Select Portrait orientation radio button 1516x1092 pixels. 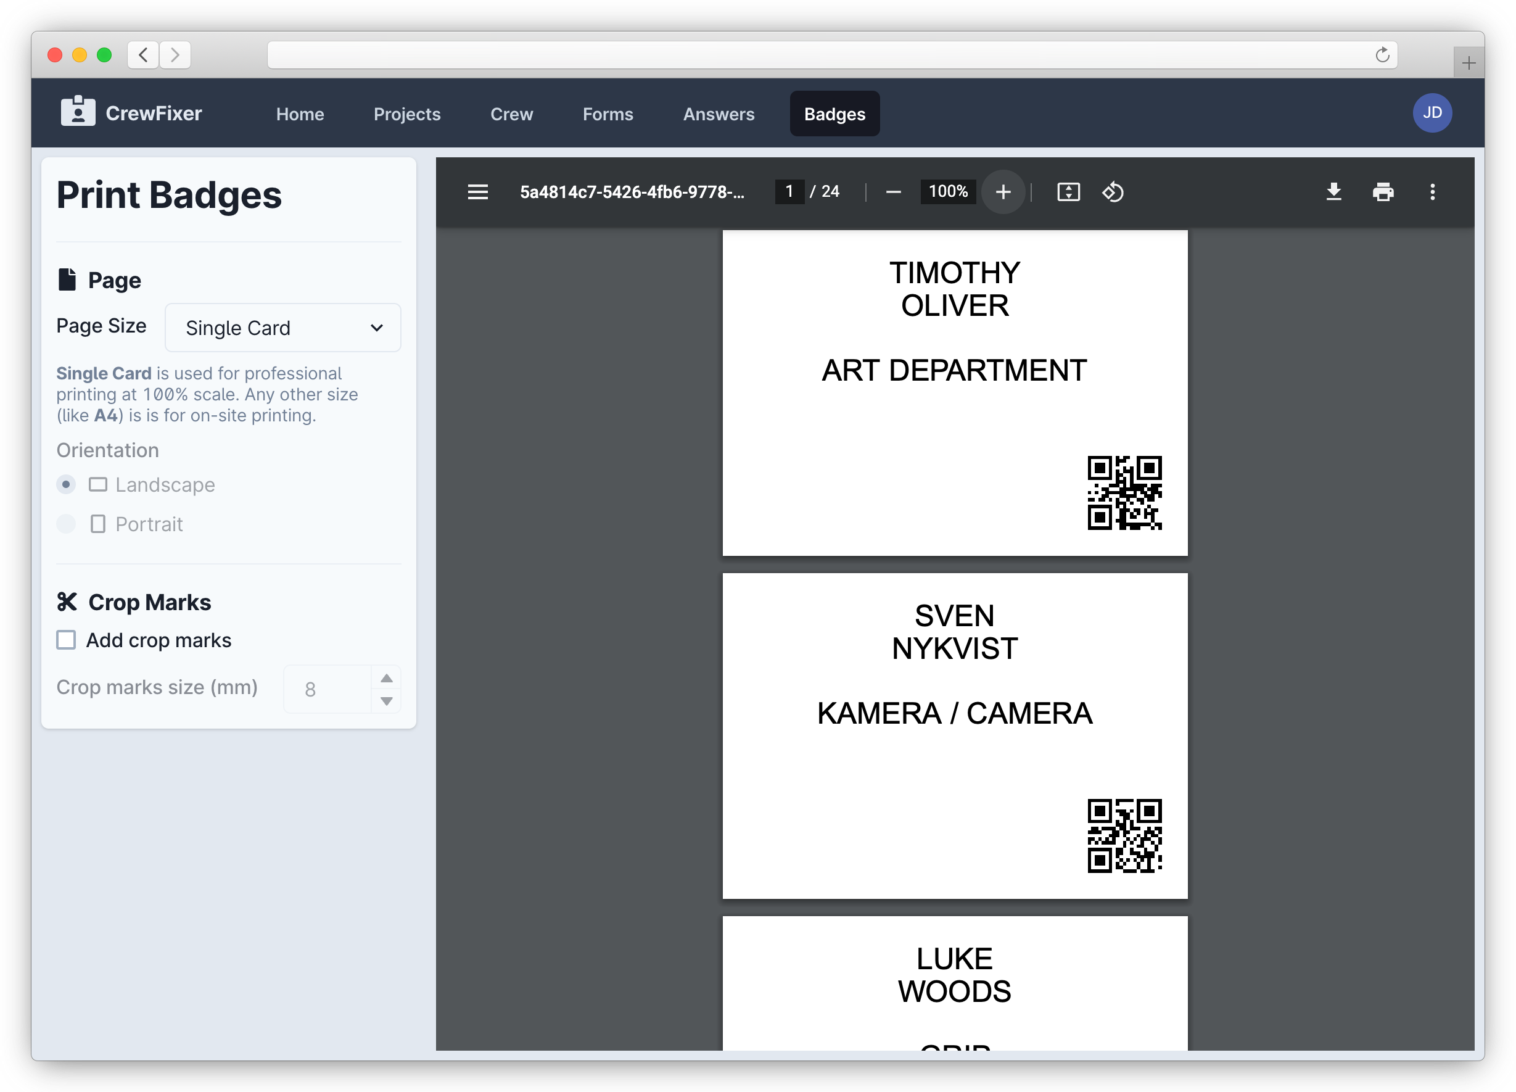(66, 524)
